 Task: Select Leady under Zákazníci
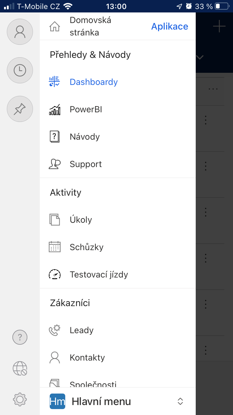coord(81,330)
